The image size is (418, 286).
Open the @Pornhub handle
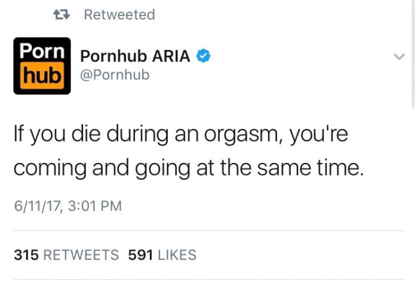tap(115, 75)
